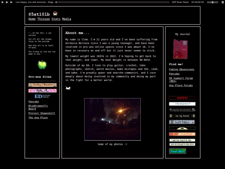225x169 pixels.
Task: Click the 'I eat too much to die...' badge
Action: 182,140
